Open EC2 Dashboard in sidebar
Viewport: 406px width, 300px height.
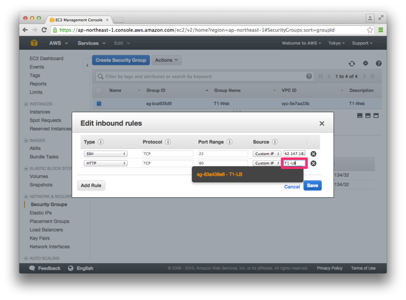click(x=46, y=58)
